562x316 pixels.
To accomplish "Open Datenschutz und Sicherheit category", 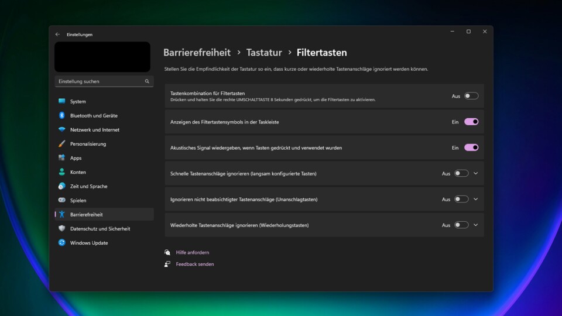I will [104, 229].
